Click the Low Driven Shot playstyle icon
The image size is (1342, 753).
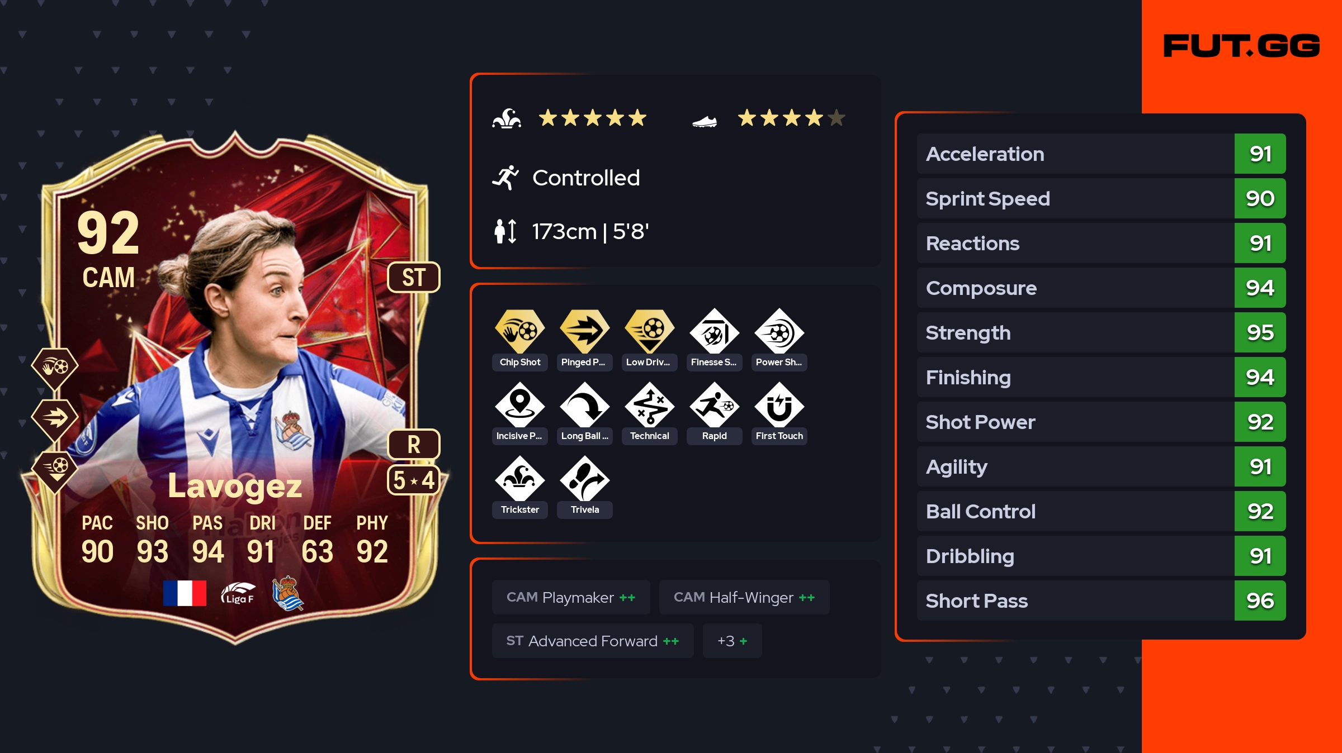pos(649,331)
